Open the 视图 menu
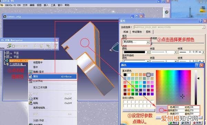The image size is (207, 125). point(39,5)
